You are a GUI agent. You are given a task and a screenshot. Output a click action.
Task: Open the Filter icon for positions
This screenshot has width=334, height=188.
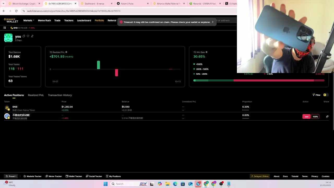point(314,95)
